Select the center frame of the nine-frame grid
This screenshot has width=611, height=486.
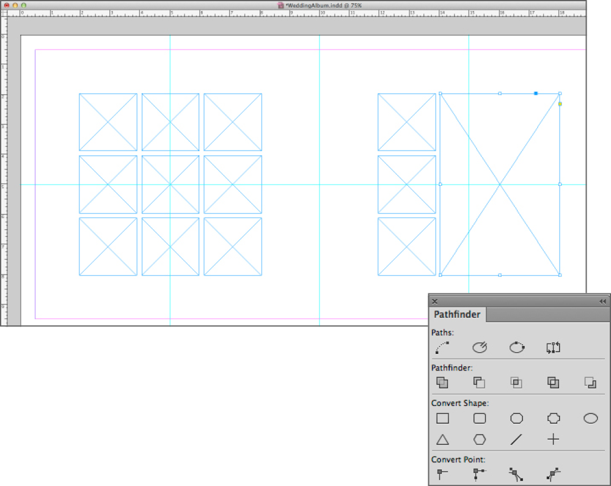170,185
